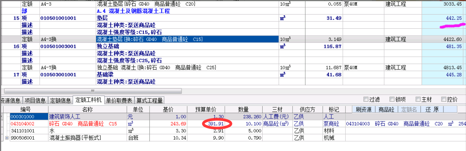The image size is (466, 151).
Task: Click the 238.260 quantity cell
Action: click(x=244, y=117)
